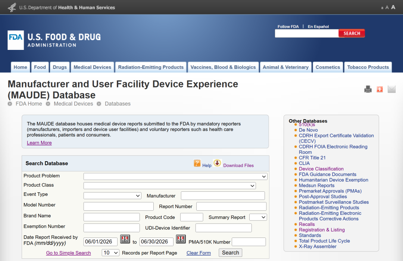
Task: Open the end date calendar picker icon
Action: click(x=181, y=239)
